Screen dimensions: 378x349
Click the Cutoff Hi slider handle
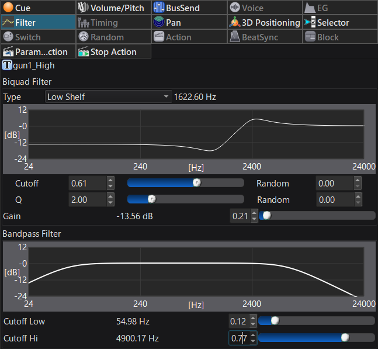[x=345, y=337]
